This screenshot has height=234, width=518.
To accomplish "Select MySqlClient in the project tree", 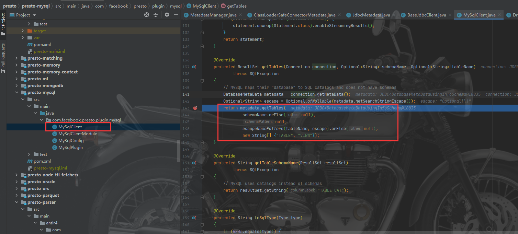I will click(93, 127).
